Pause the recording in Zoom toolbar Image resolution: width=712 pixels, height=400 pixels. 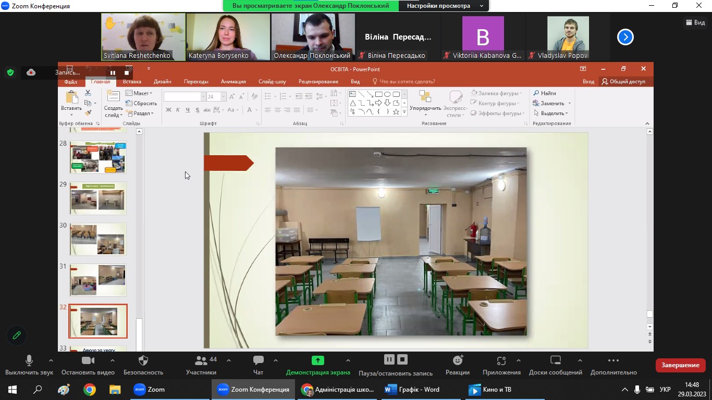[389, 359]
